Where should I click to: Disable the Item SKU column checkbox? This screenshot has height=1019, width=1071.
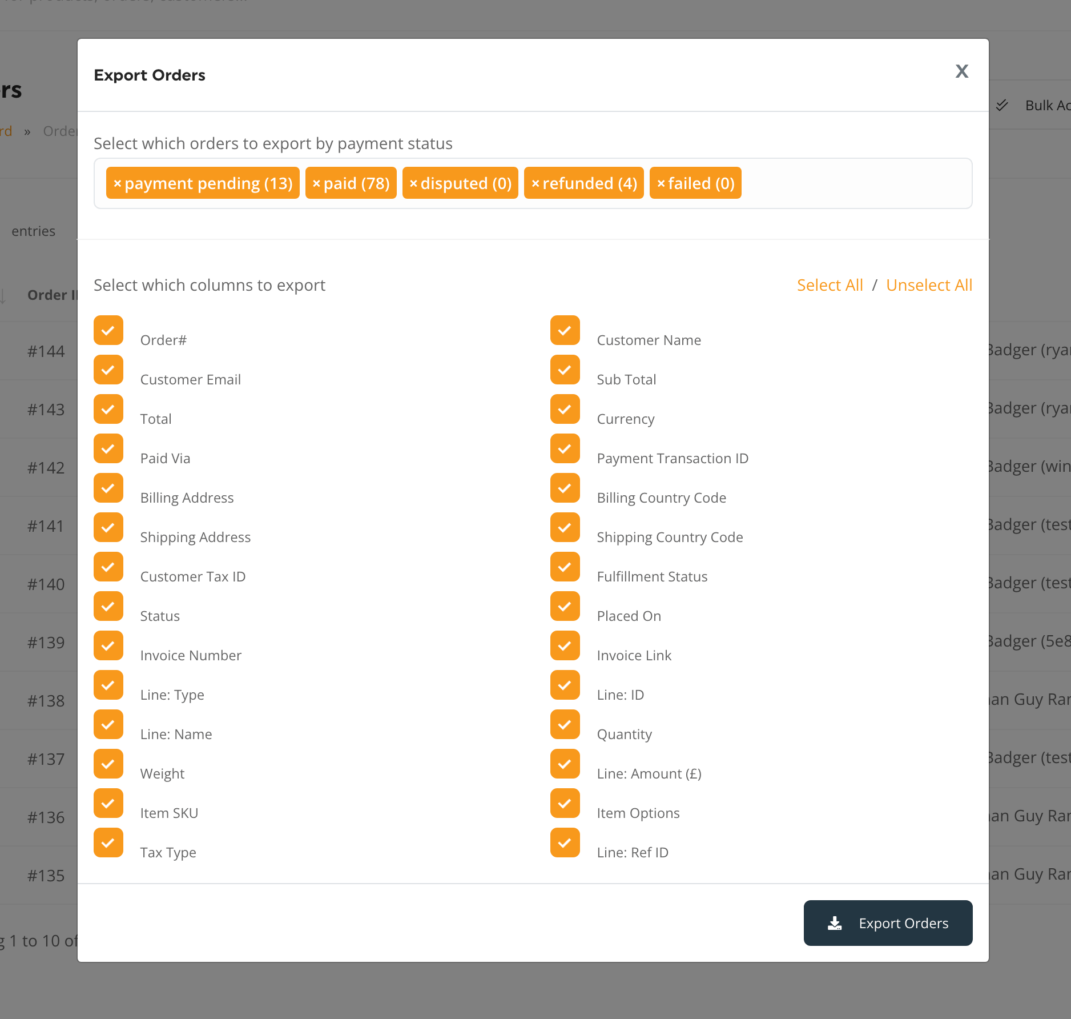(108, 803)
